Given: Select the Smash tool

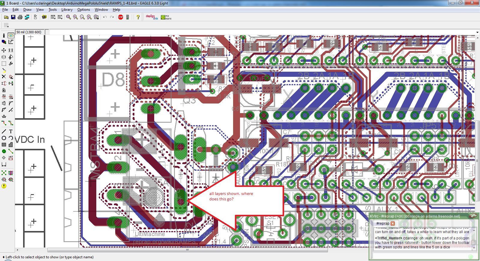Looking at the screenshot, I should coord(4,103).
